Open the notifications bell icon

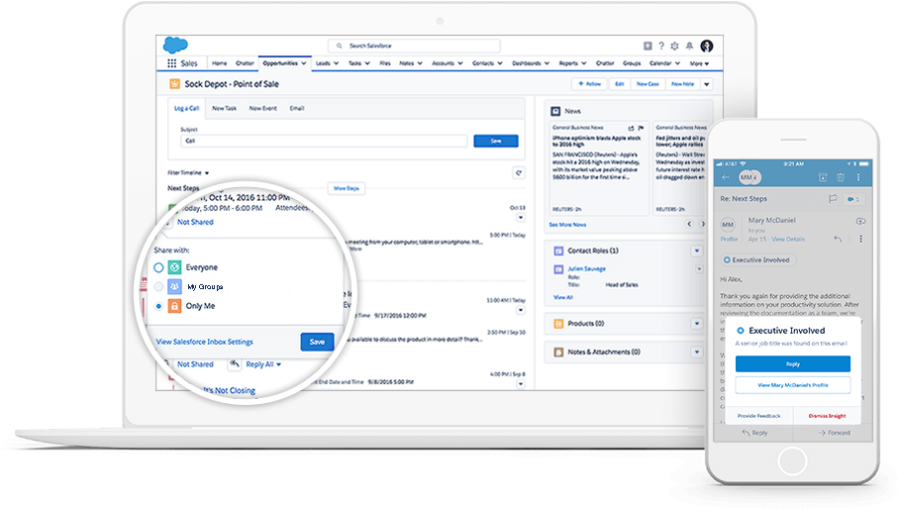[x=689, y=46]
